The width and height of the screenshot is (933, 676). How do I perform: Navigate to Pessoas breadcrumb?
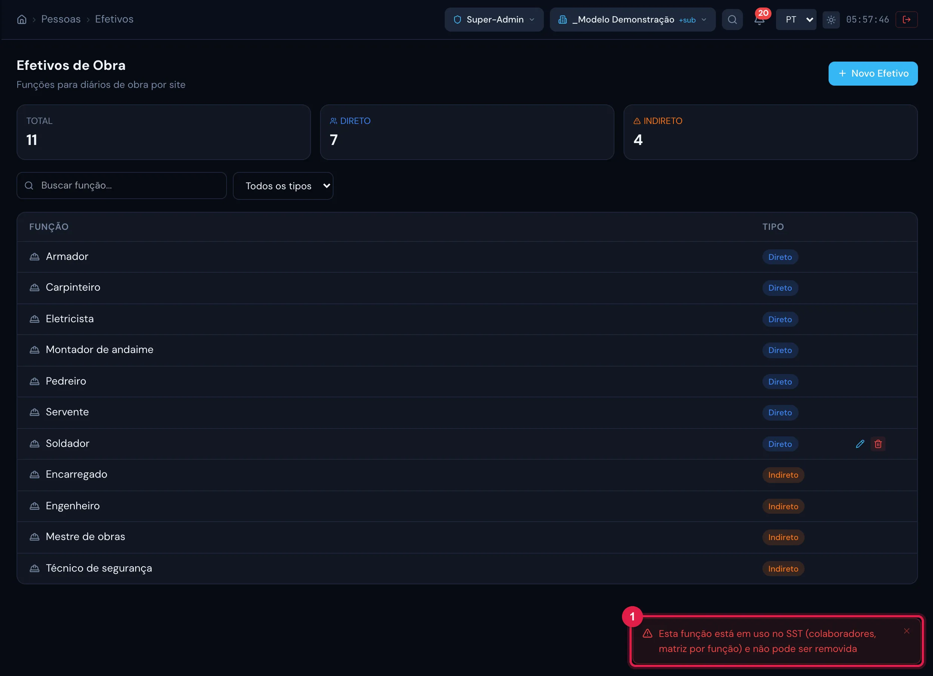click(61, 19)
